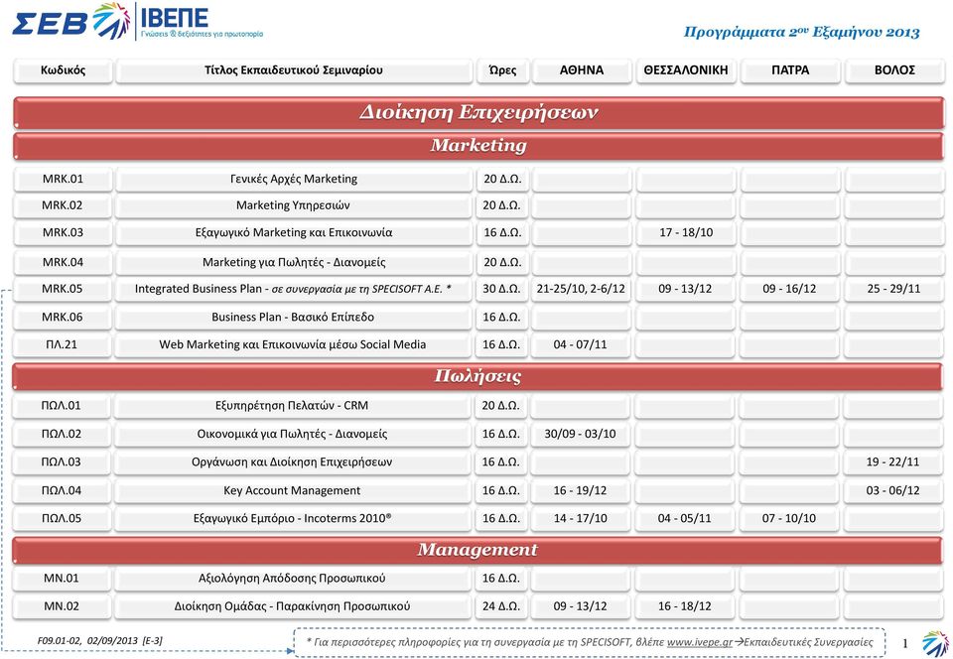Select the Πωλήσεις section banner

(477, 376)
